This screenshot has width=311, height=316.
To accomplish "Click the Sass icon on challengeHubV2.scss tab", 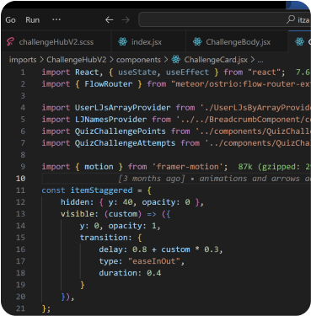I will 10,42.
